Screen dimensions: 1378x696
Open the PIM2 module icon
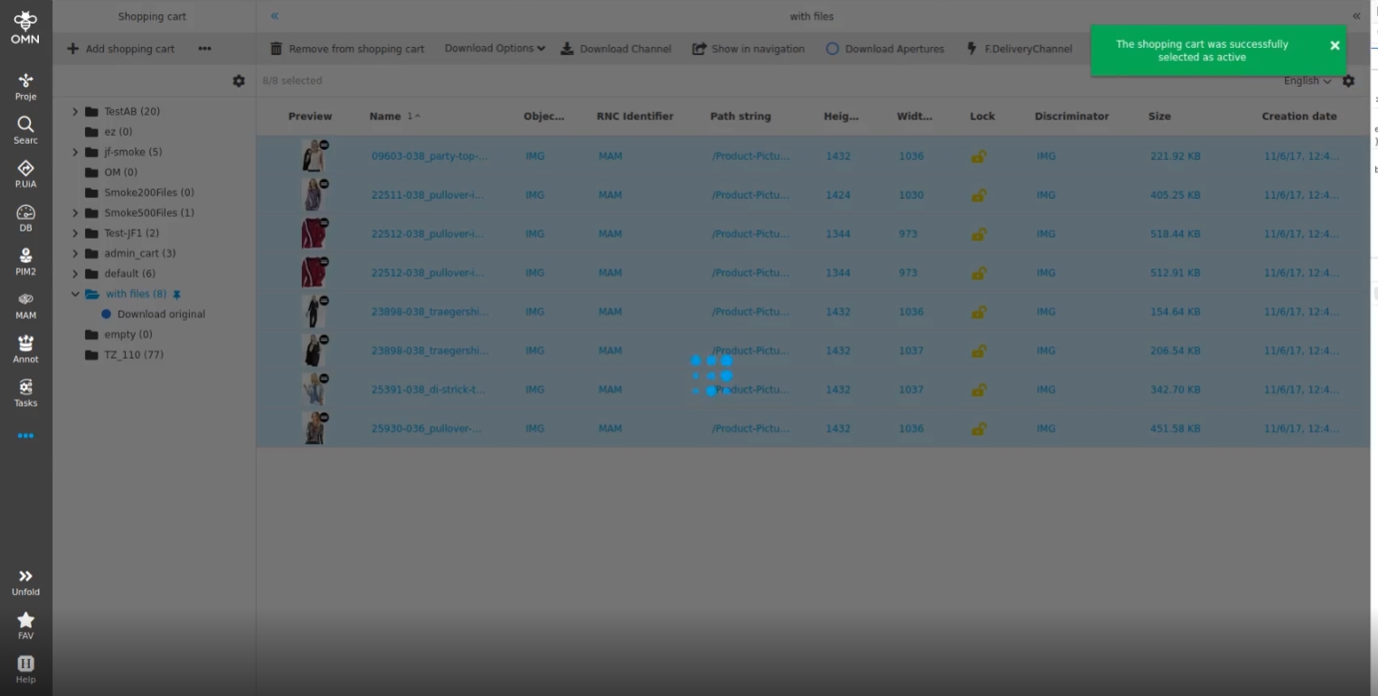[25, 261]
